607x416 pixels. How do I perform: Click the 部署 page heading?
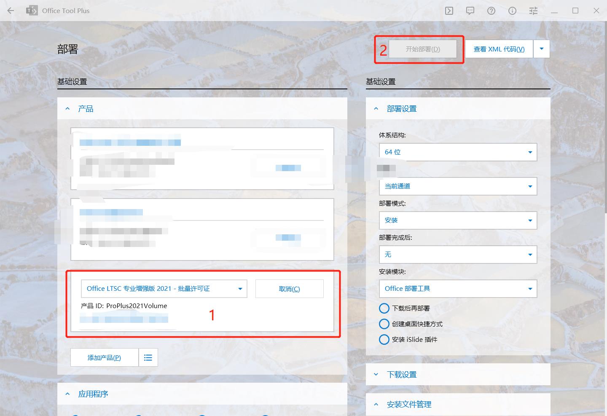click(x=68, y=49)
